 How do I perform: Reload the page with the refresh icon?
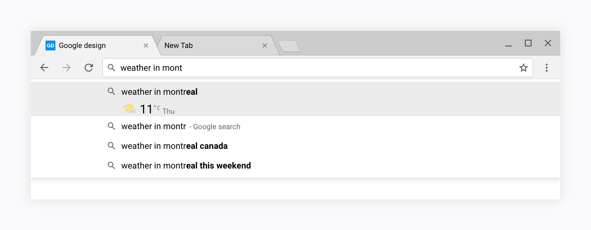[x=89, y=68]
